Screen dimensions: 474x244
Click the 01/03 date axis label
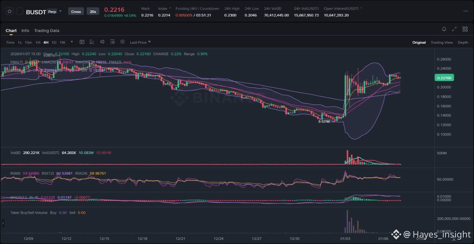click(346, 239)
